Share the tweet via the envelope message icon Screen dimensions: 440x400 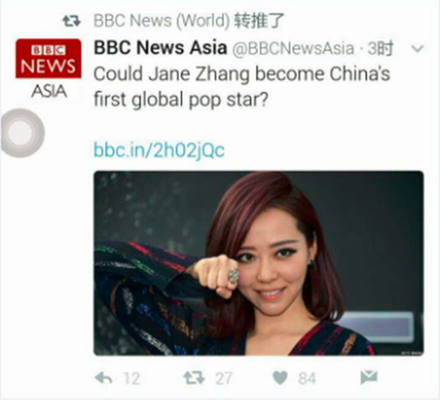pyautogui.click(x=369, y=377)
